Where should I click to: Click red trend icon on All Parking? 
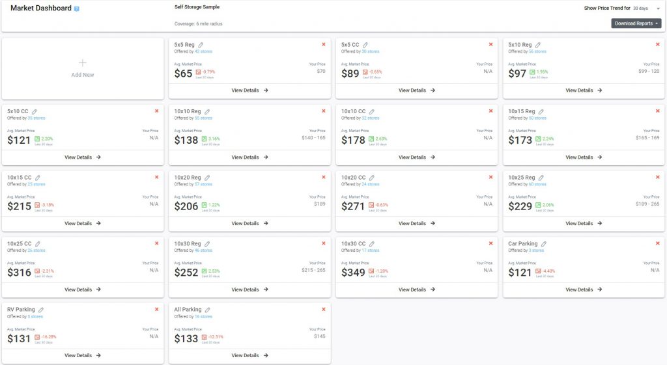coord(204,337)
